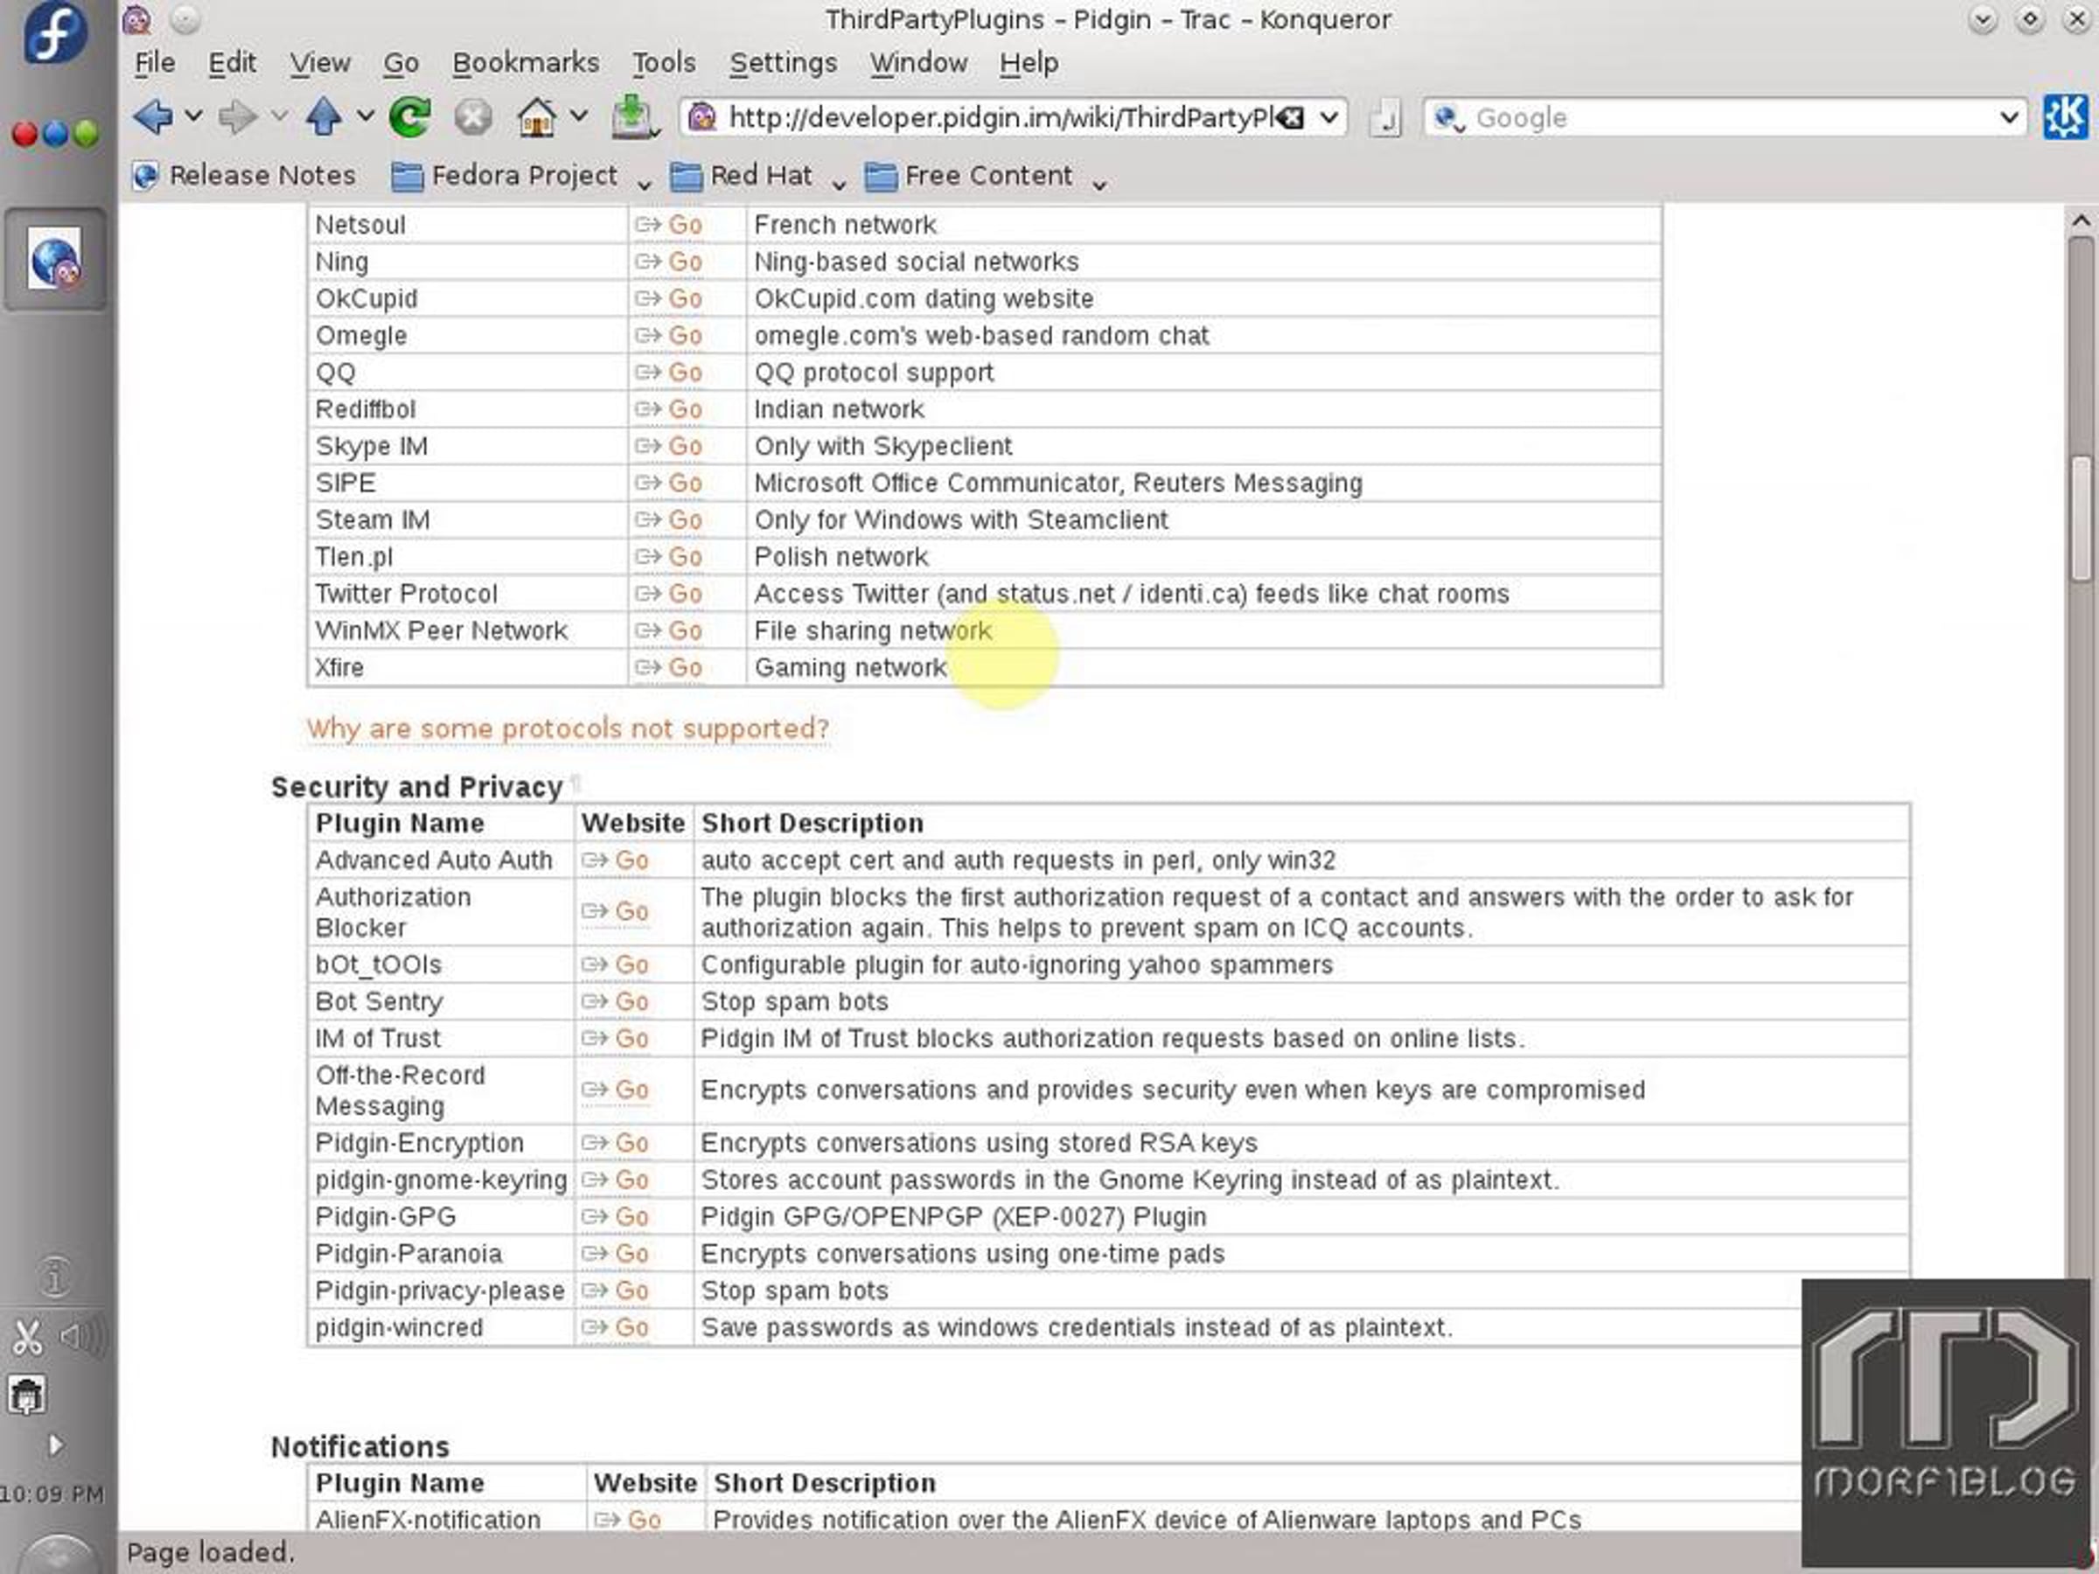This screenshot has height=1574, width=2099.
Task: Click the Home page house icon
Action: coord(536,118)
